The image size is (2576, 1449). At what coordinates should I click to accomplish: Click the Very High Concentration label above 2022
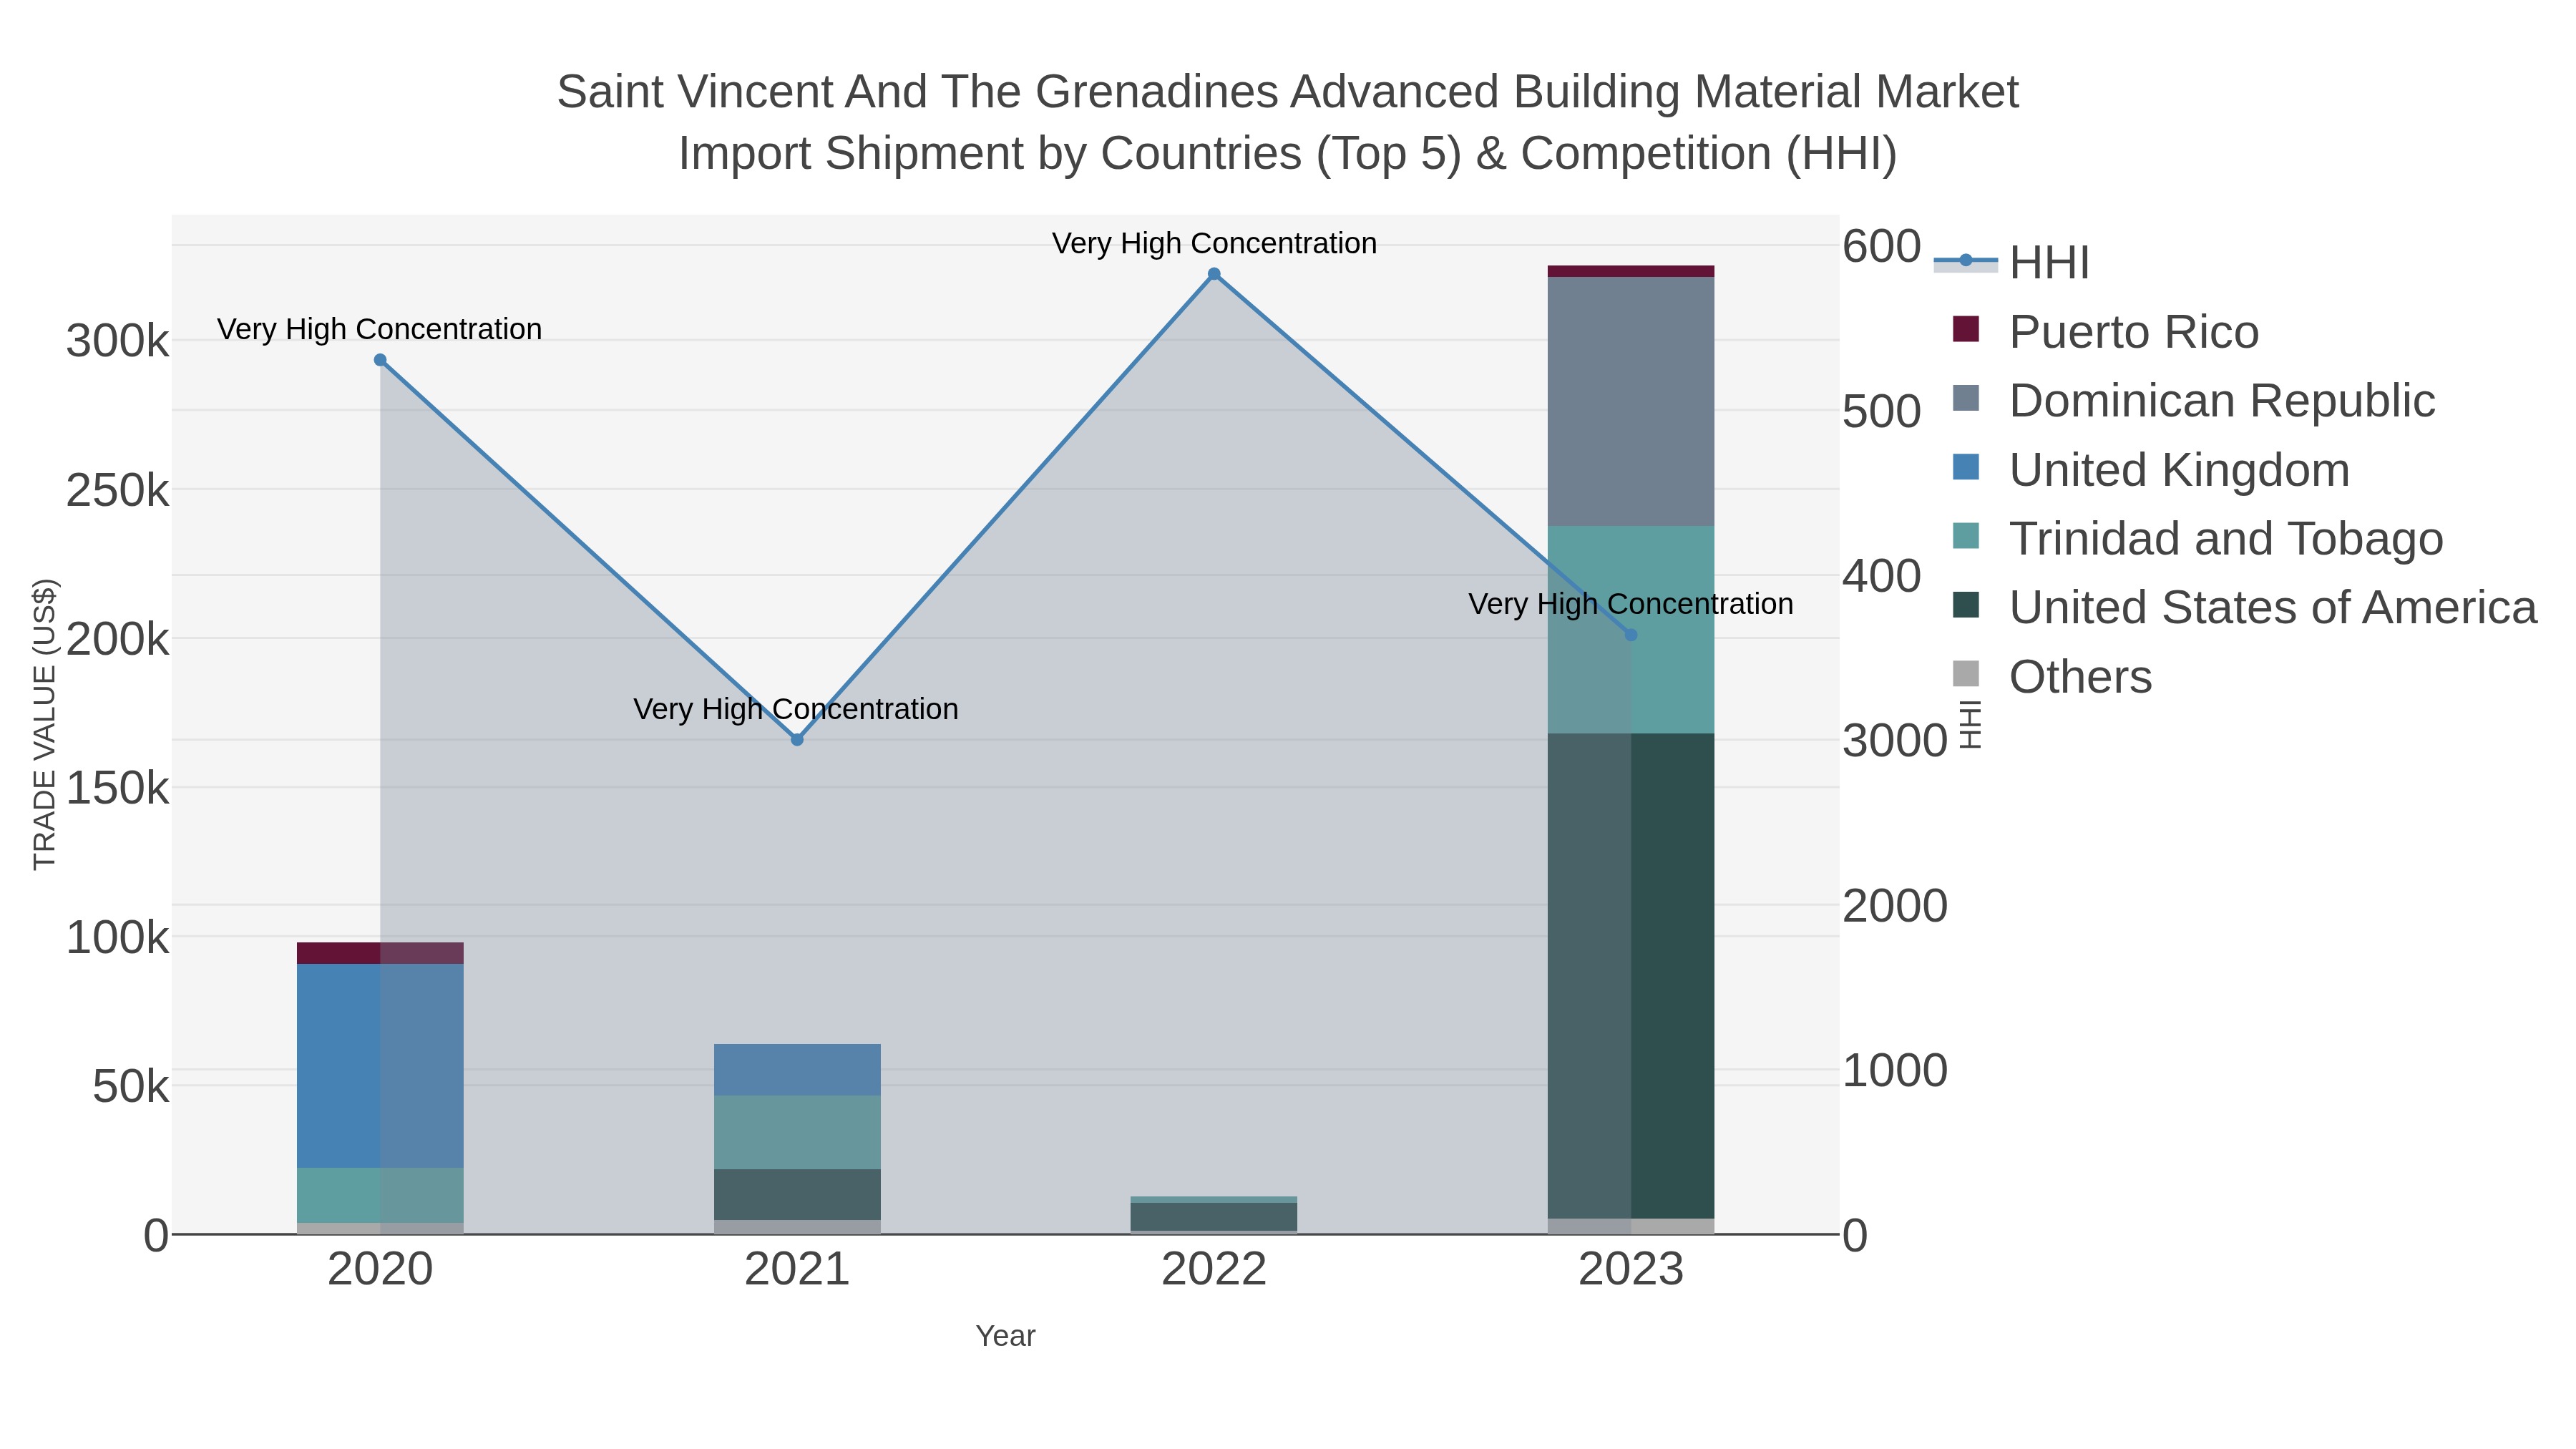tap(1214, 243)
